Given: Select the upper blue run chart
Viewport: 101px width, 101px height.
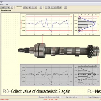Looking at the screenshot, I should pos(47,24).
